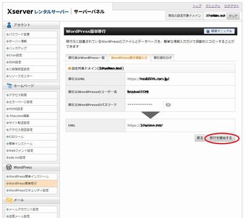
Task: Open パスワード変更 in sidebar
Action: click(31, 34)
